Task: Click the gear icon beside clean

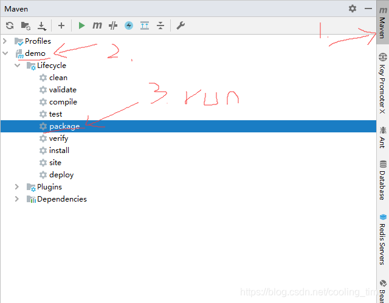Action: click(43, 78)
